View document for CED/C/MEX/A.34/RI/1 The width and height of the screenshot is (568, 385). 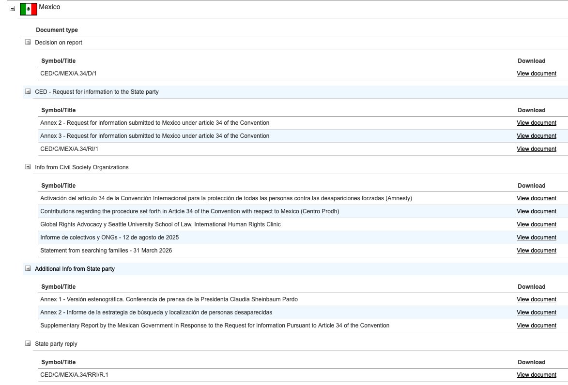click(537, 149)
